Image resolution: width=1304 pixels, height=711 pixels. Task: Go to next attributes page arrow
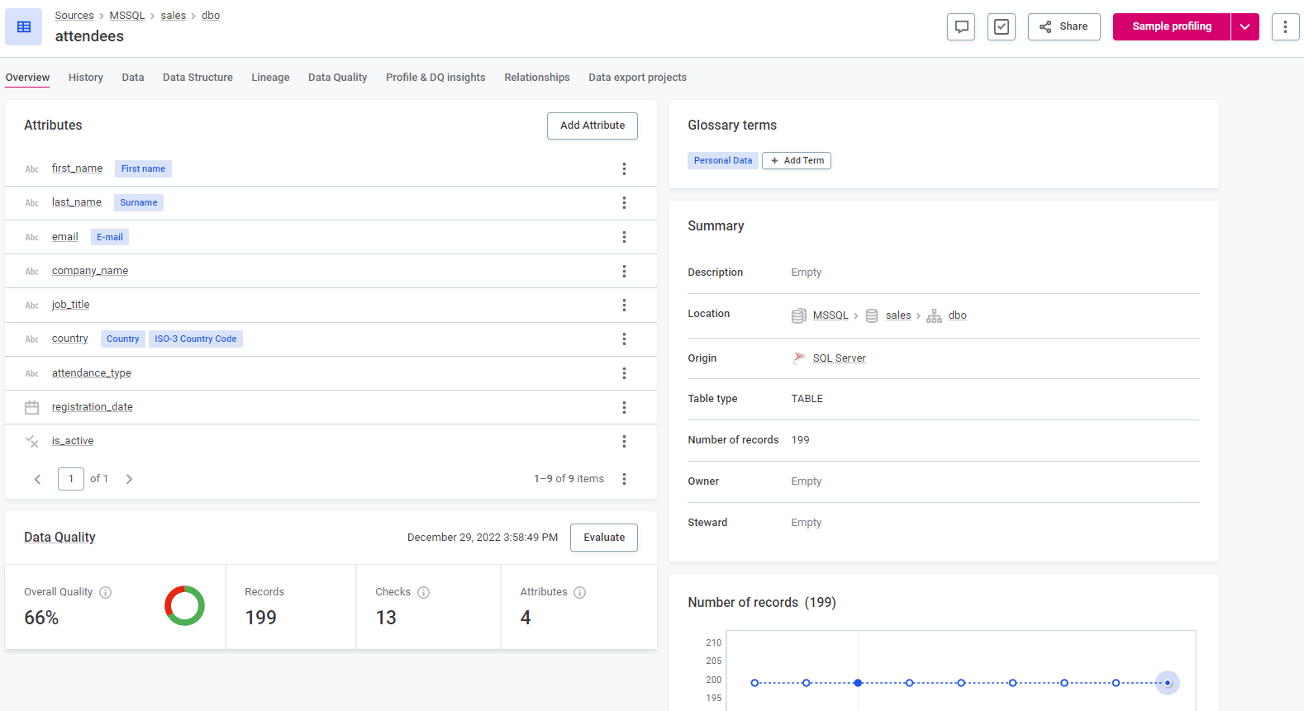[129, 479]
